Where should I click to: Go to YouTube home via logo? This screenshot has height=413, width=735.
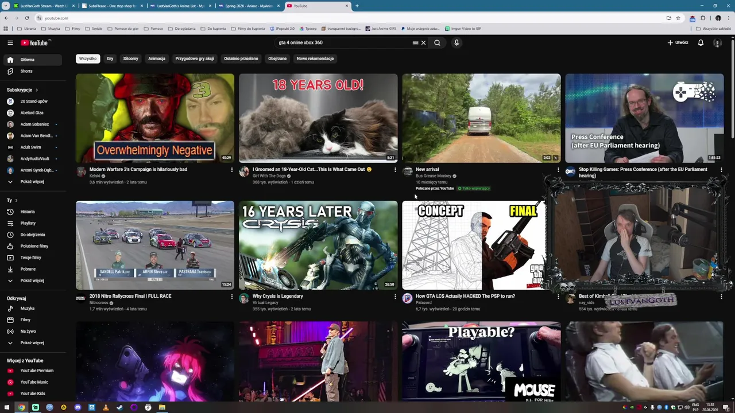point(36,42)
